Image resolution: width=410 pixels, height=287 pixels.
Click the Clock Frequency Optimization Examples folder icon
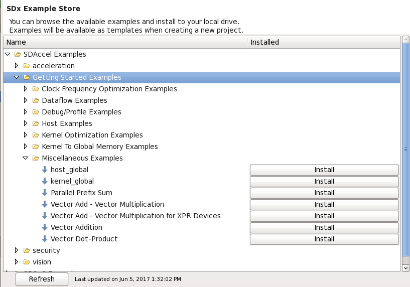point(36,89)
